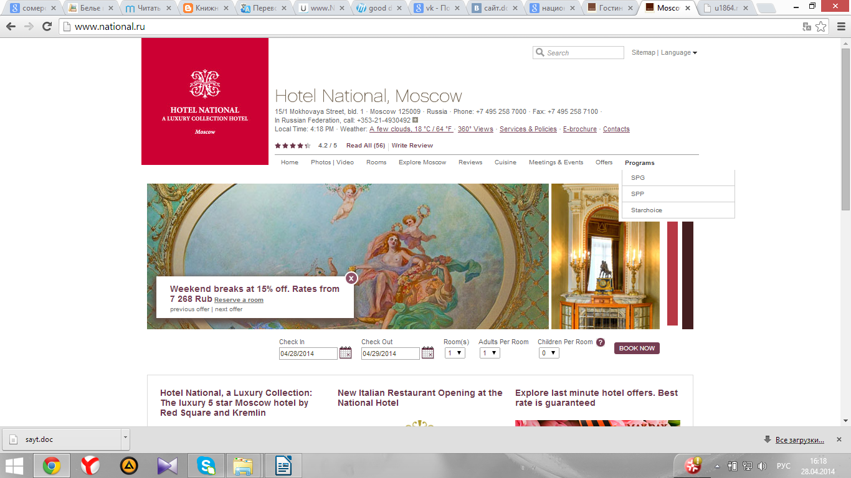Open AIMP player from taskbar
The width and height of the screenshot is (851, 478).
129,466
